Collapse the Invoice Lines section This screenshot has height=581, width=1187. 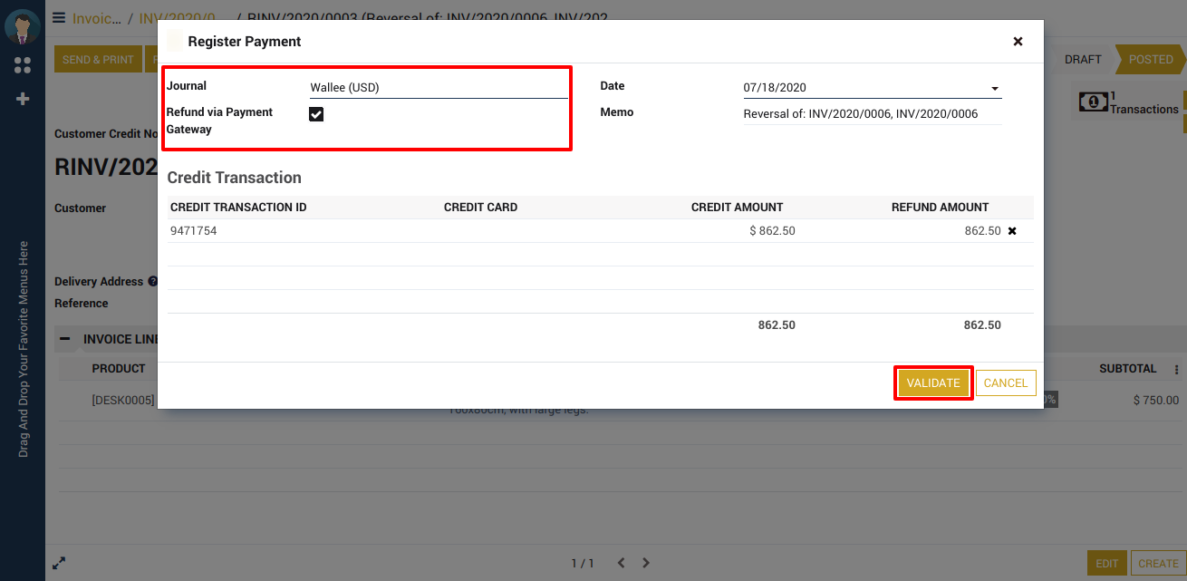tap(65, 339)
